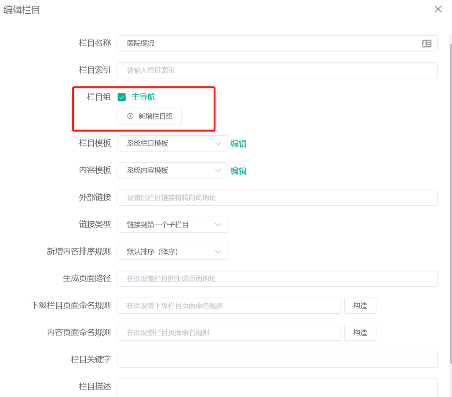The image size is (452, 397).
Task: Select the 生成页面路径 input field
Action: (277, 279)
